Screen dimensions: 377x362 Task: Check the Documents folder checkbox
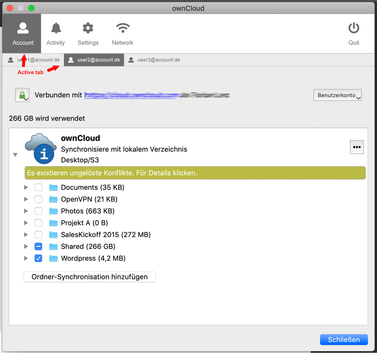tap(39, 187)
